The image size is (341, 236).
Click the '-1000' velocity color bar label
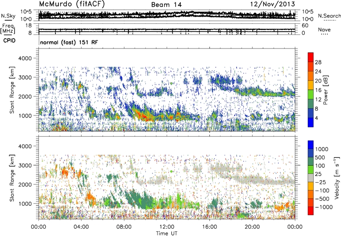coord(324,207)
